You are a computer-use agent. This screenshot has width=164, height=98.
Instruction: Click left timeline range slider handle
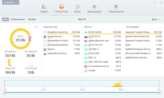pos(5,92)
